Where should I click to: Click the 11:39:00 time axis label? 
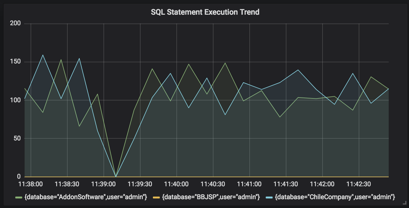point(103,184)
